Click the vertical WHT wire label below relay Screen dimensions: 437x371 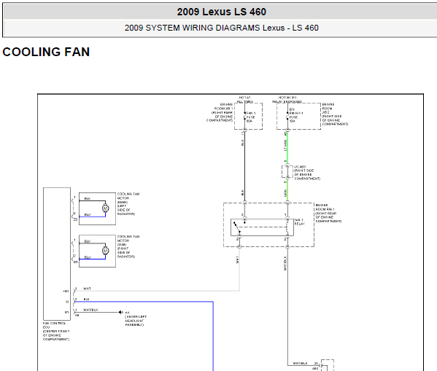pos(237,260)
